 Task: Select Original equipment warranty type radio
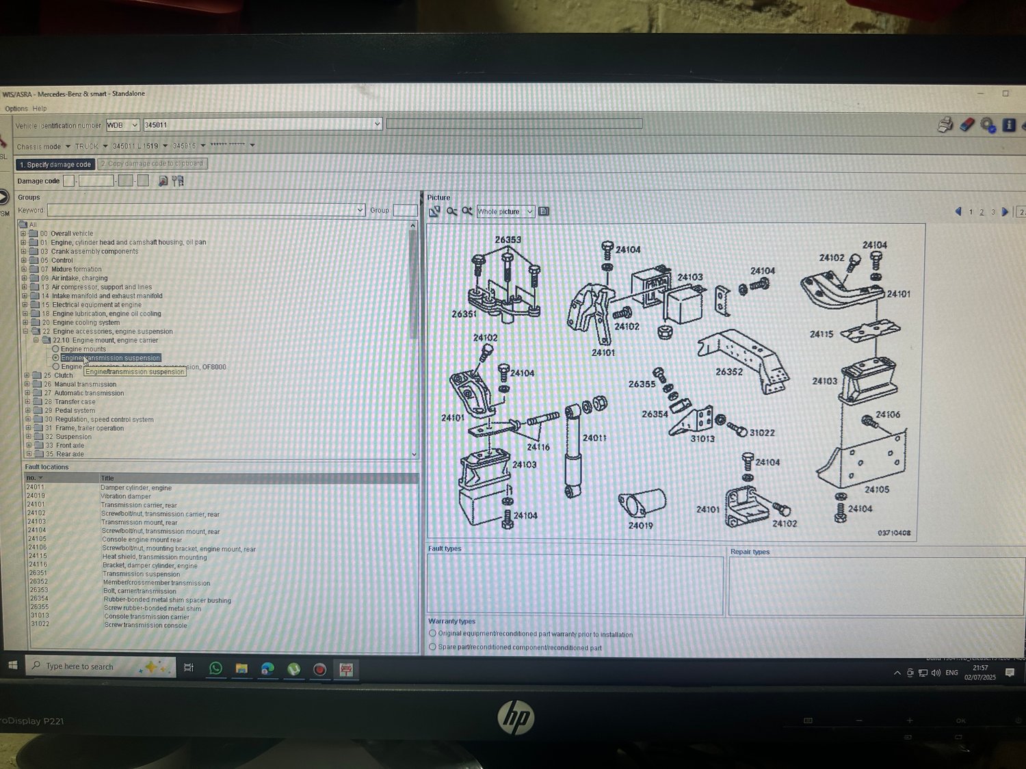[432, 634]
